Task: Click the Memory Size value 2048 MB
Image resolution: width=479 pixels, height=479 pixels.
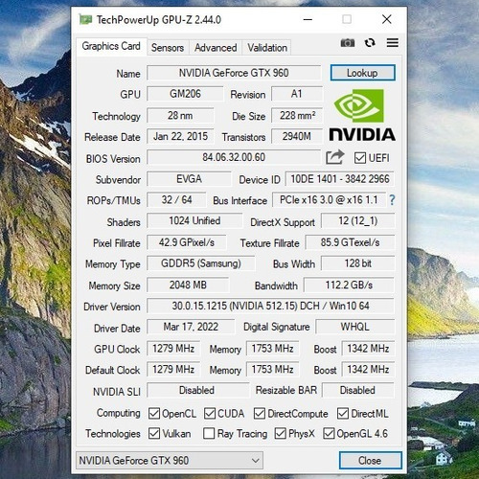Action: coord(188,285)
